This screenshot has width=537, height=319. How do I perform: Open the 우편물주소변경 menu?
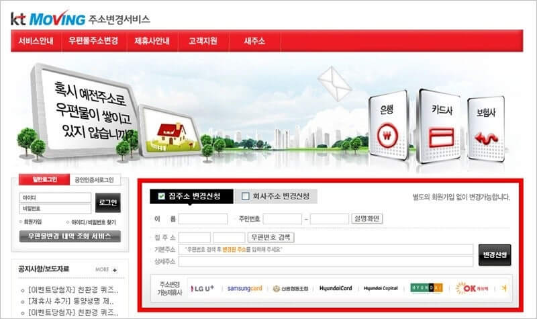coord(93,41)
